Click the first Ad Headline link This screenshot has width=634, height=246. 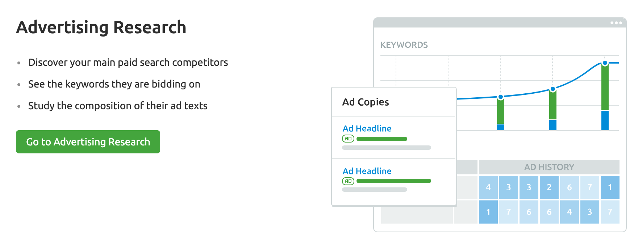click(367, 128)
